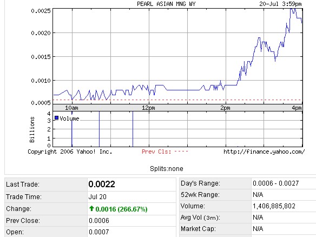Click the red dashed previous close line
316x237 pixels.
[x=177, y=100]
